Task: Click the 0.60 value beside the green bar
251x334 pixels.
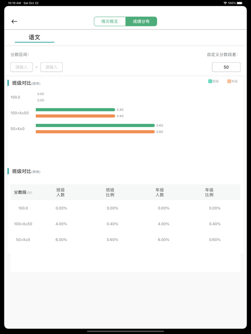Action: tap(159, 125)
